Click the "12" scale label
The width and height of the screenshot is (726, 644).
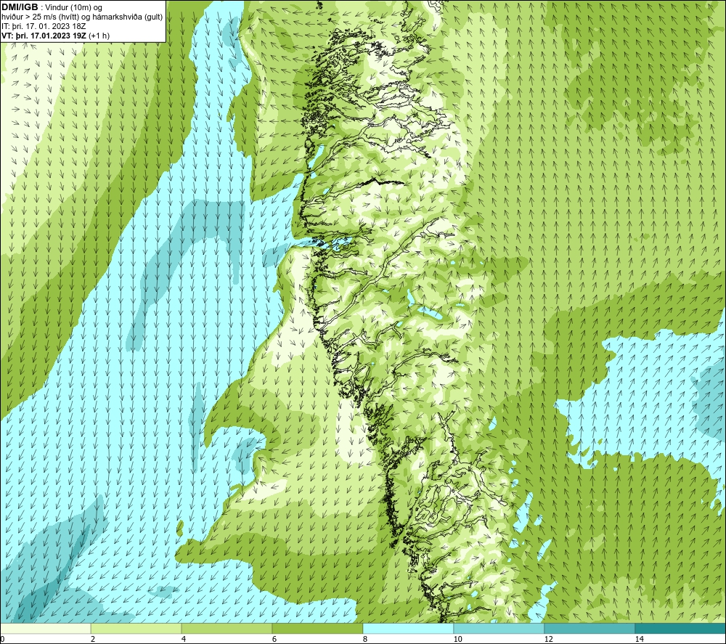click(549, 640)
